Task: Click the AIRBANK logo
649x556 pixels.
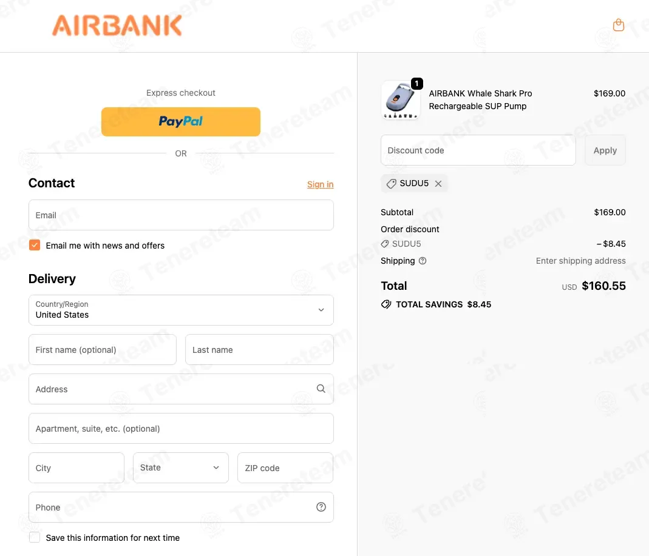Action: [117, 25]
